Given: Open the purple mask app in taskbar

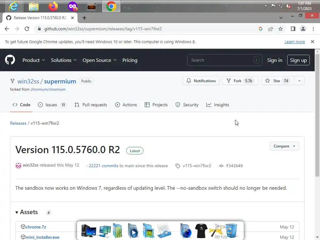Looking at the screenshot, I should pyautogui.click(x=72, y=6).
